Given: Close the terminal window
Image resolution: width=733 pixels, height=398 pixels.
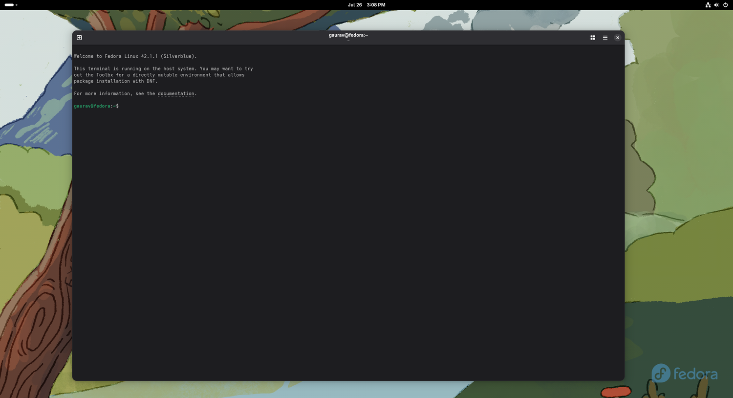Looking at the screenshot, I should (x=618, y=38).
